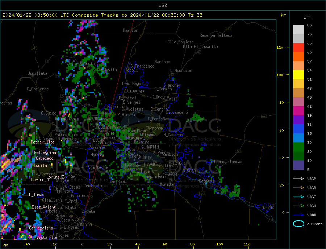Click the 'S_Francisco' map label
This screenshot has height=249, width=326.
(x=142, y=66)
